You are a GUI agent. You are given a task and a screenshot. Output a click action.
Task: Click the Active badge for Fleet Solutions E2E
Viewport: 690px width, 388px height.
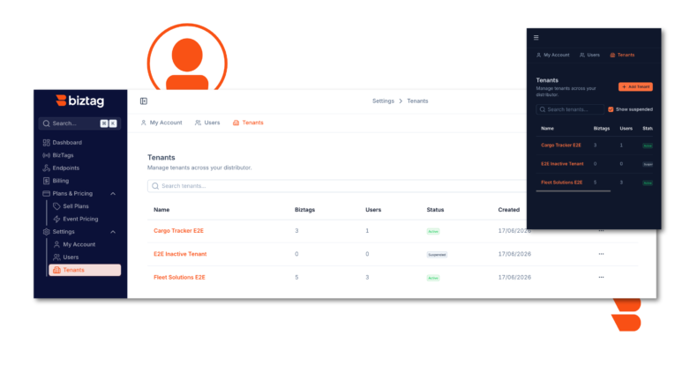(433, 278)
